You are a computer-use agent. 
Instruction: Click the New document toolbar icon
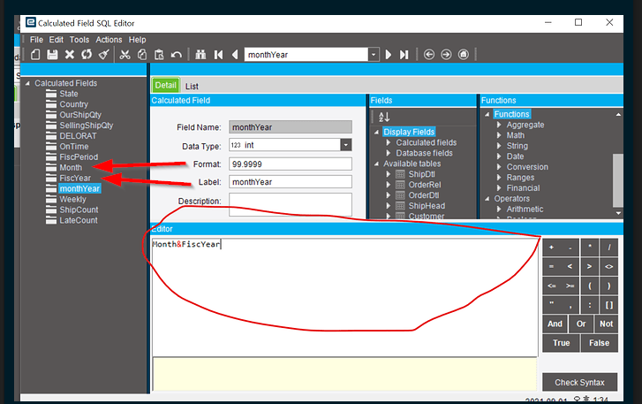[35, 55]
